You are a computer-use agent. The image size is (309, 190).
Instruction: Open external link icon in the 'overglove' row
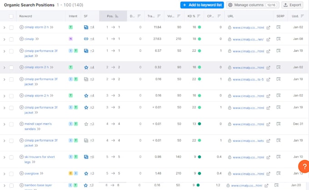(x=268, y=174)
